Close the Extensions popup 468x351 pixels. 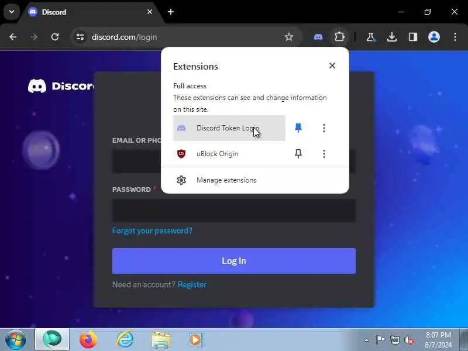[332, 66]
